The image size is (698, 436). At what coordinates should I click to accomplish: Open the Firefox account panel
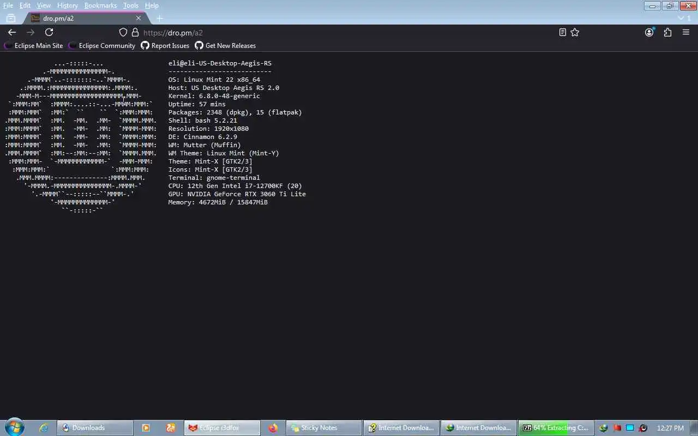649,32
